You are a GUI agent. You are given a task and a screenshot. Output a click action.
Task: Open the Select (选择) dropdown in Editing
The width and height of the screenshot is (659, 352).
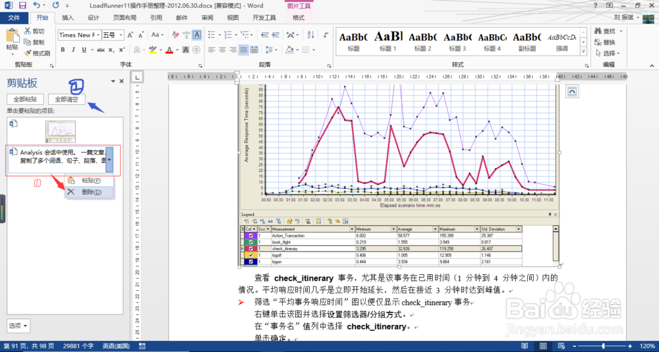(608, 53)
